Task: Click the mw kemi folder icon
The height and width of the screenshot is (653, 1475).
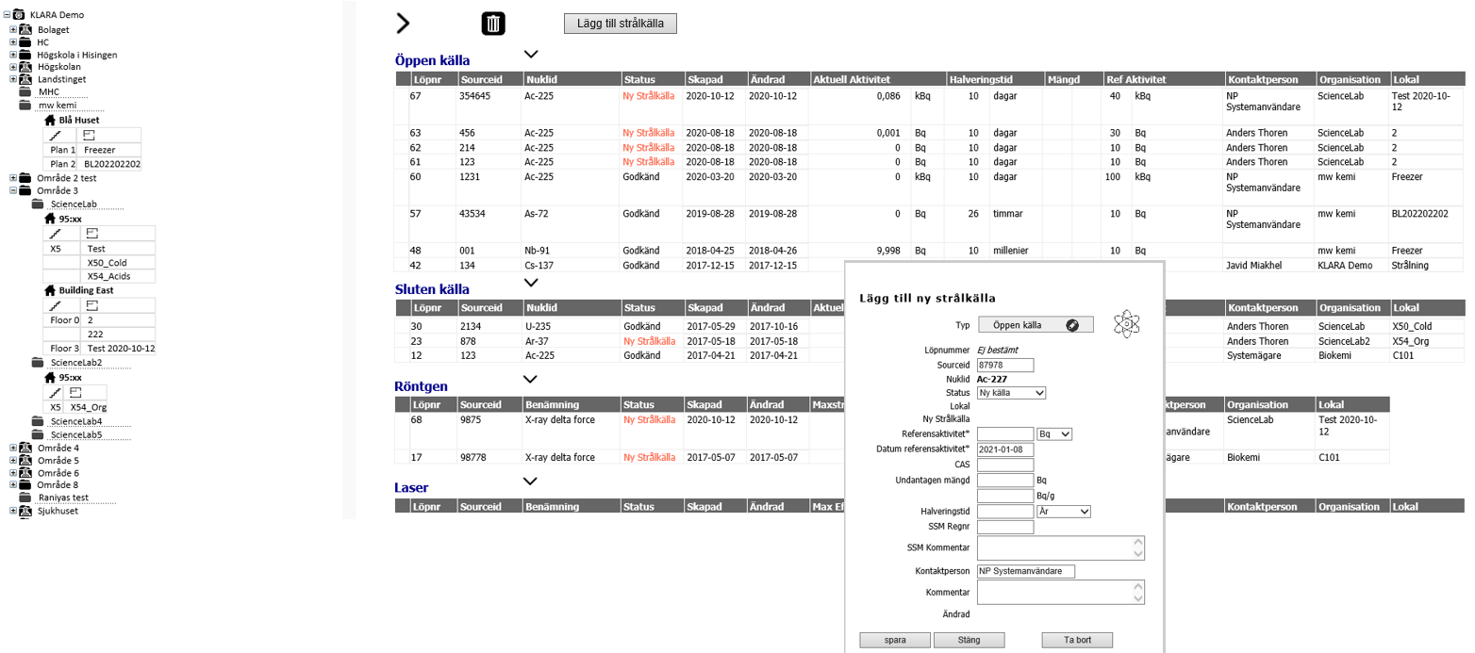Action: click(25, 106)
